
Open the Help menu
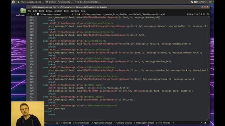click(83, 11)
